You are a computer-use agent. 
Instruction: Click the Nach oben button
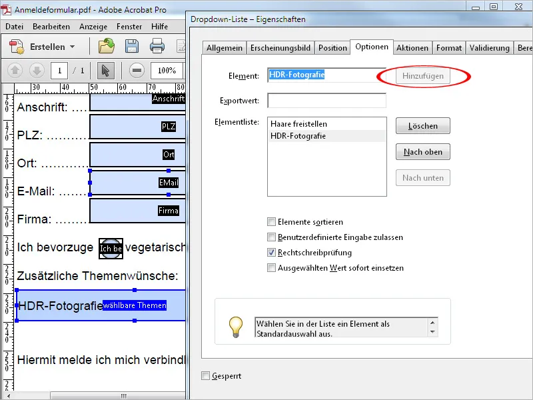coord(423,152)
